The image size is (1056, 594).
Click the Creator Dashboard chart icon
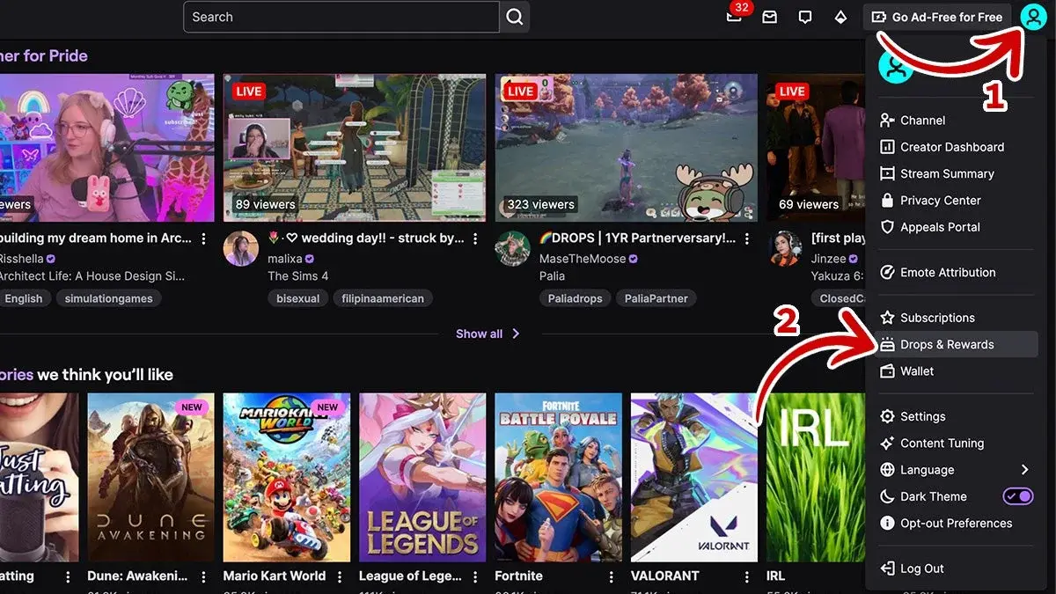tap(887, 147)
